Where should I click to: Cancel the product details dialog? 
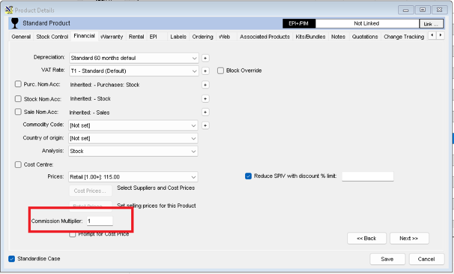click(427, 259)
